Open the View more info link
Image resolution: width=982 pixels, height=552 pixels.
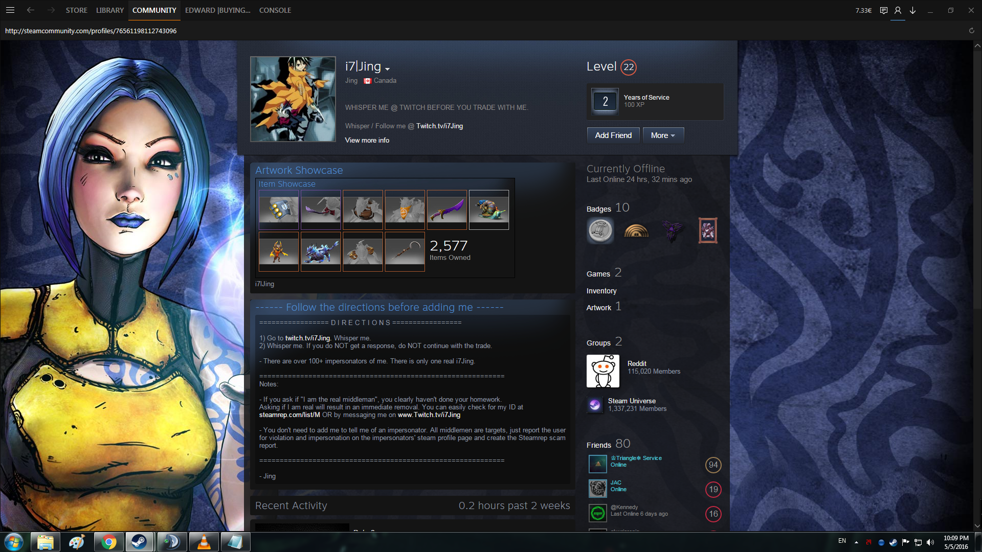click(x=367, y=140)
